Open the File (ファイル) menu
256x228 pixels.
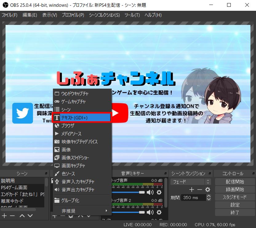[10, 15]
